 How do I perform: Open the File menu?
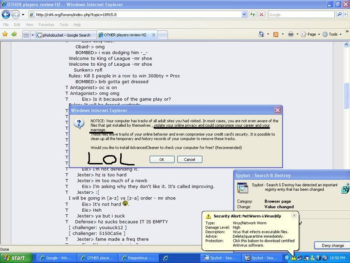6,25
